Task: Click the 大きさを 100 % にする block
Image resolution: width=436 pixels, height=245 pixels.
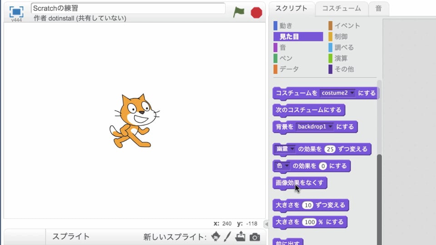Action: (310, 222)
